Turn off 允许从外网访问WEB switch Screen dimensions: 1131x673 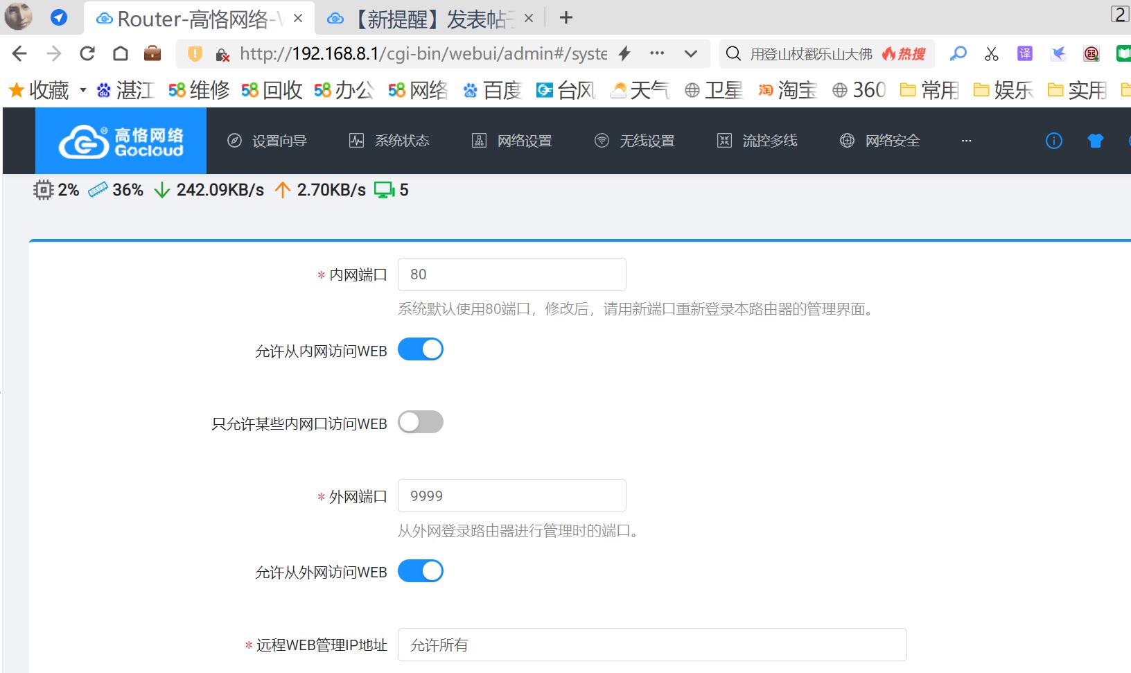[421, 571]
